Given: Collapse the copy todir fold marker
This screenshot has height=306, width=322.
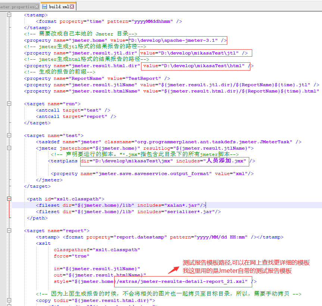Looking at the screenshot, I should point(9,300).
